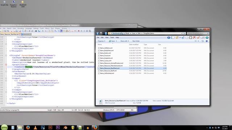Go back in Explorer window
The height and width of the screenshot is (130, 232).
[x=98, y=34]
